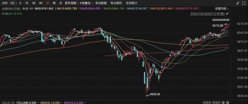Viewport: 248px width, 104px height.
Task: Open volume indicator settings gear
Action: pos(223,102)
